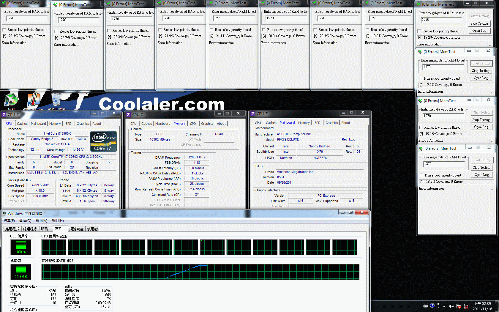Open the Recycle Bin desktop icon
Viewport: 499px width, 312px height.
click(56, 101)
